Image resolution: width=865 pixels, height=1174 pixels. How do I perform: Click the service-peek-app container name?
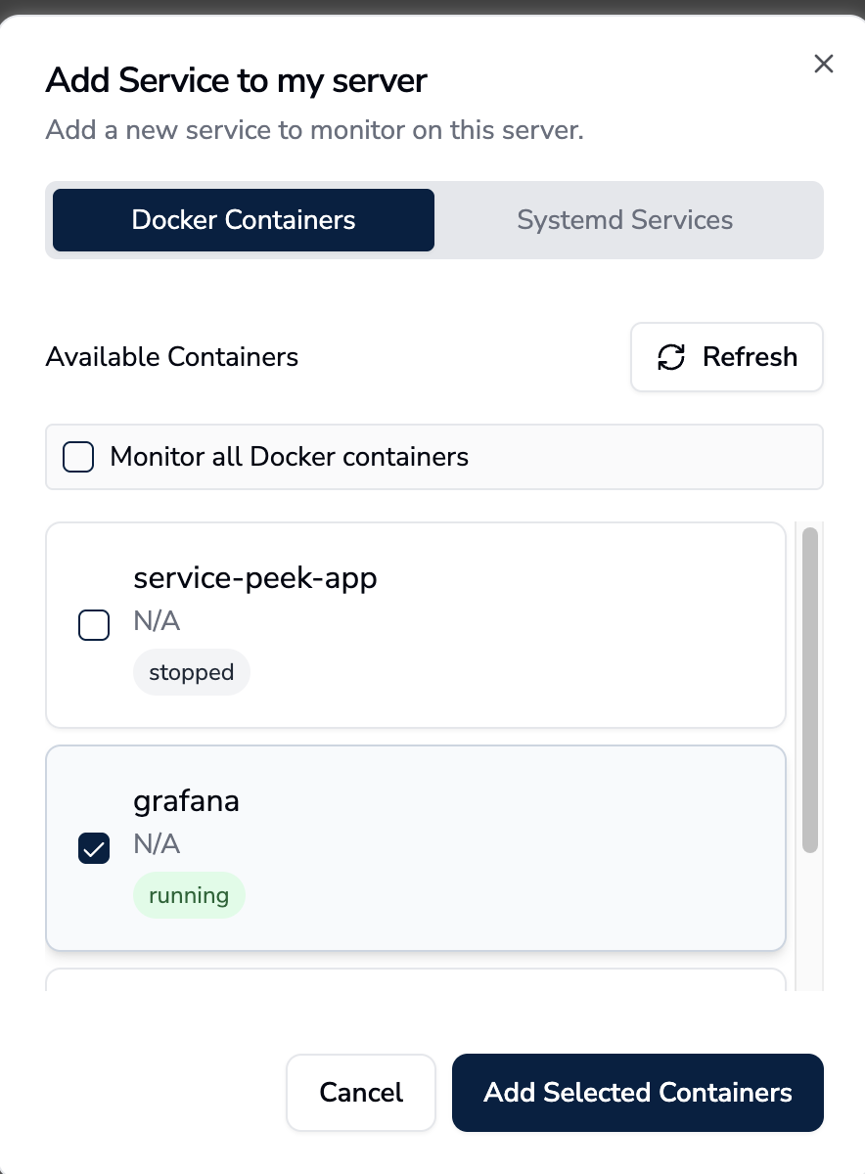(255, 578)
